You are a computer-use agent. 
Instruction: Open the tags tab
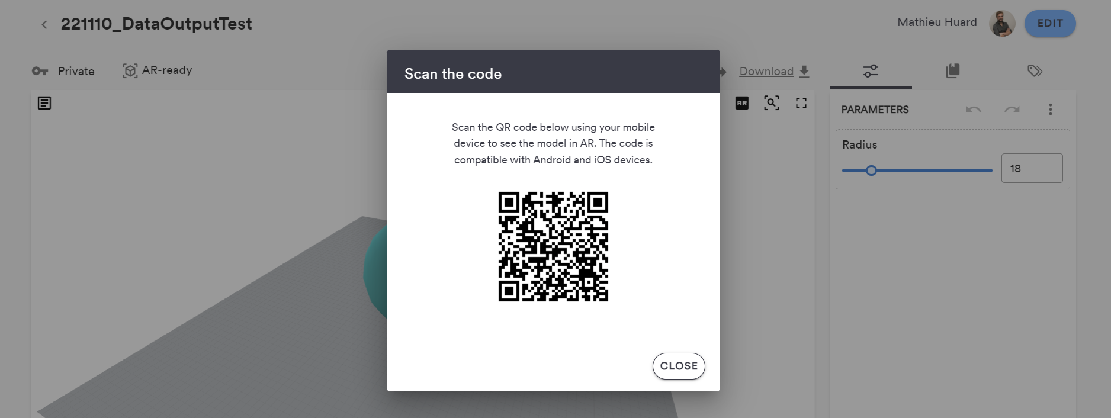click(x=1035, y=71)
